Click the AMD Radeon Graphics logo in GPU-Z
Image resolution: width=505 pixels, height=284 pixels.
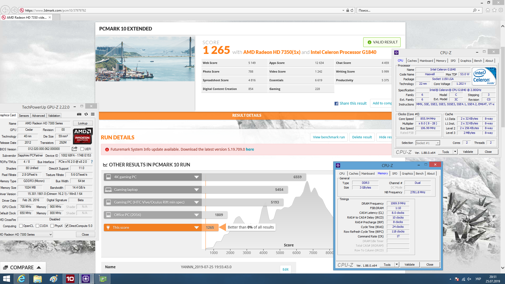tap(83, 136)
